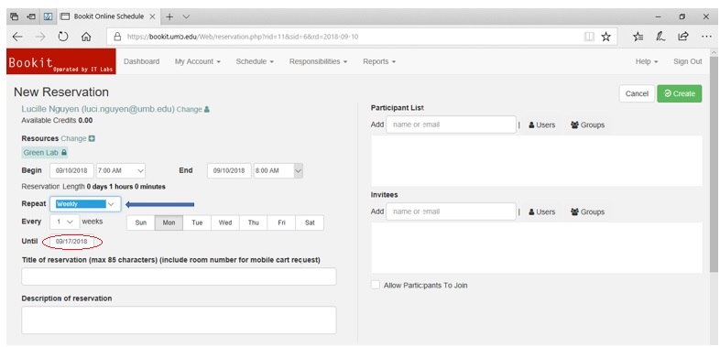The image size is (720, 347).
Task: Toggle the Wed repeat day button
Action: coord(225,222)
